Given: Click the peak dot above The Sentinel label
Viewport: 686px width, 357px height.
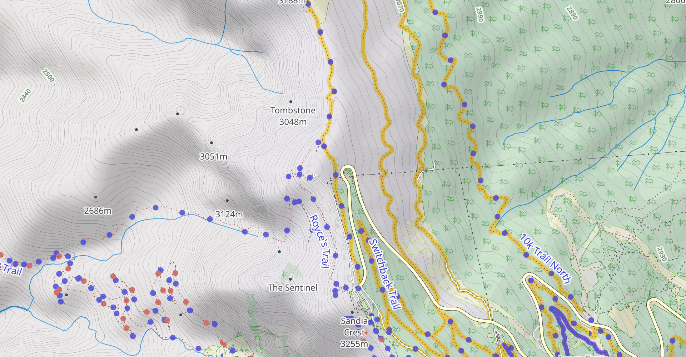Looking at the screenshot, I should tap(290, 279).
